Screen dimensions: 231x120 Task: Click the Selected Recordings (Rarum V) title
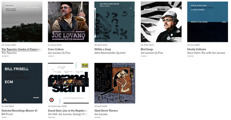pyautogui.click(x=19, y=111)
